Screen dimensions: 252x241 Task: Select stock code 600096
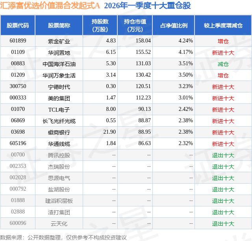tap(18, 223)
